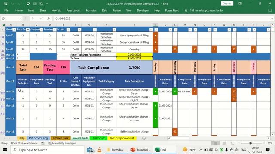Click Accessibility: Investigate in status bar
The width and height of the screenshot is (275, 154).
click(62, 143)
